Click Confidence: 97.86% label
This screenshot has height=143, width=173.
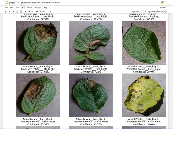38,72
